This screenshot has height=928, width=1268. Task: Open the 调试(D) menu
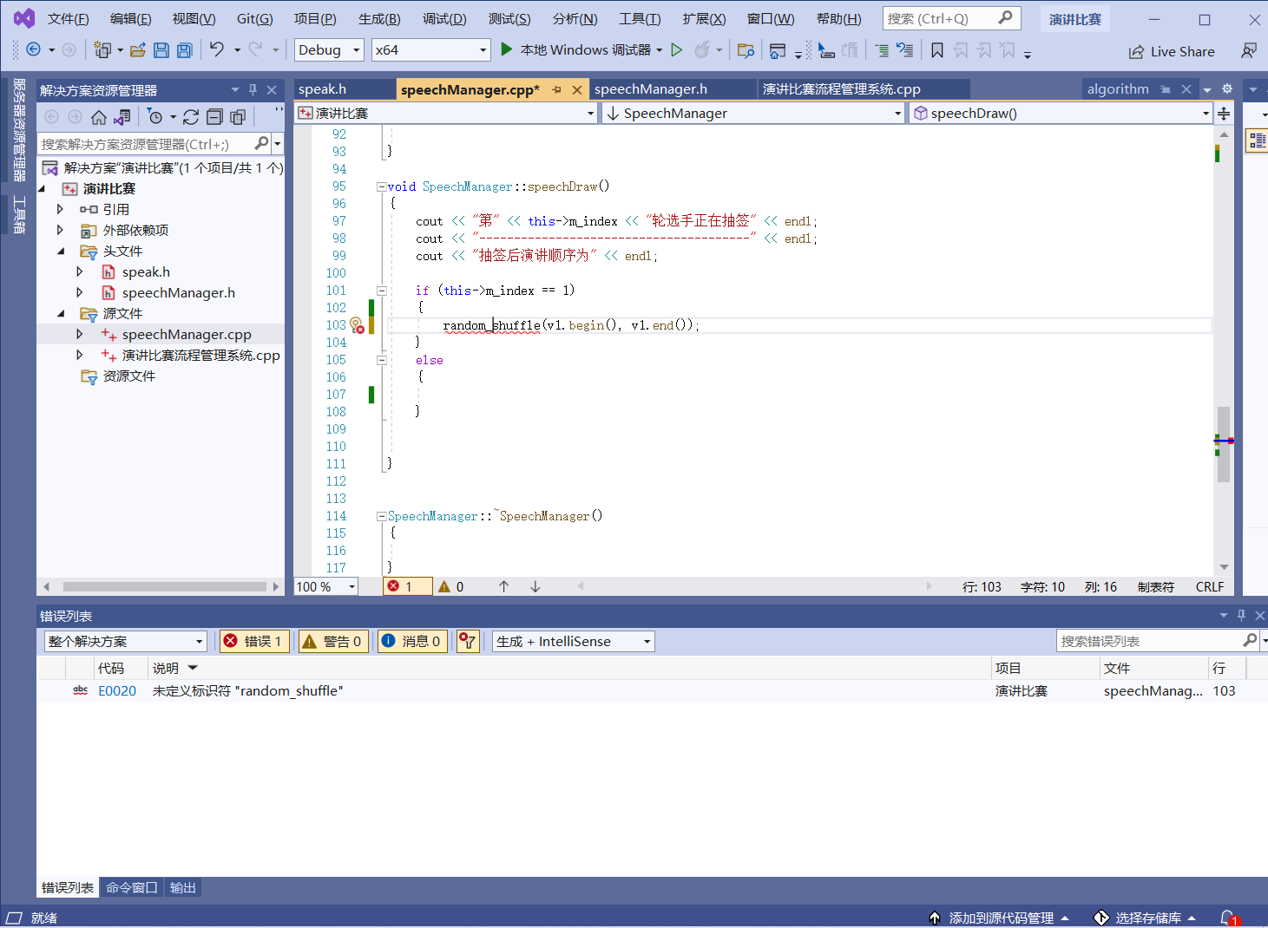click(x=444, y=19)
